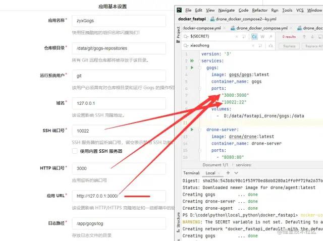Image resolution: width=323 pixels, height=241 pixels.
Task: Jump to next search occurrence with the down arrow
Action: (312, 37)
